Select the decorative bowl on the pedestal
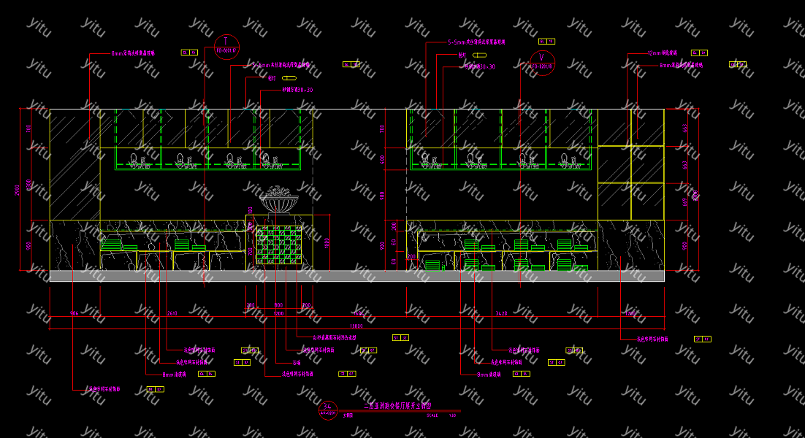The height and width of the screenshot is (438, 805). 279,199
